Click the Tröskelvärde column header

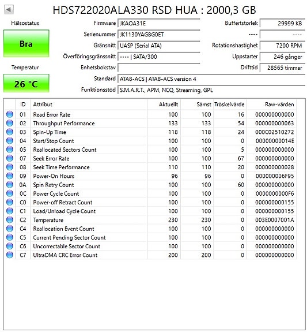[x=230, y=105]
